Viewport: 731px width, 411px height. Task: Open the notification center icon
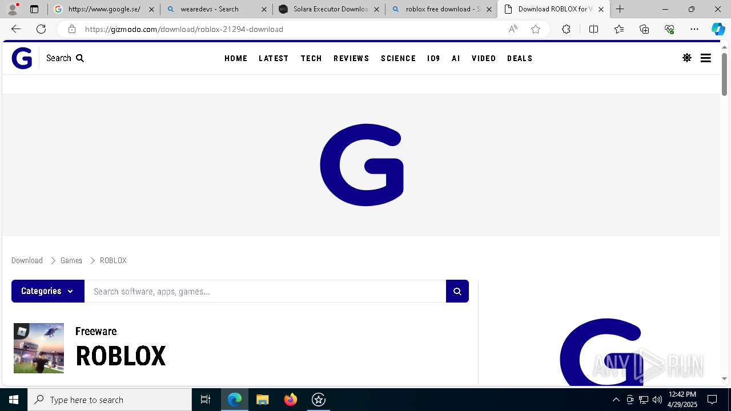click(x=712, y=400)
